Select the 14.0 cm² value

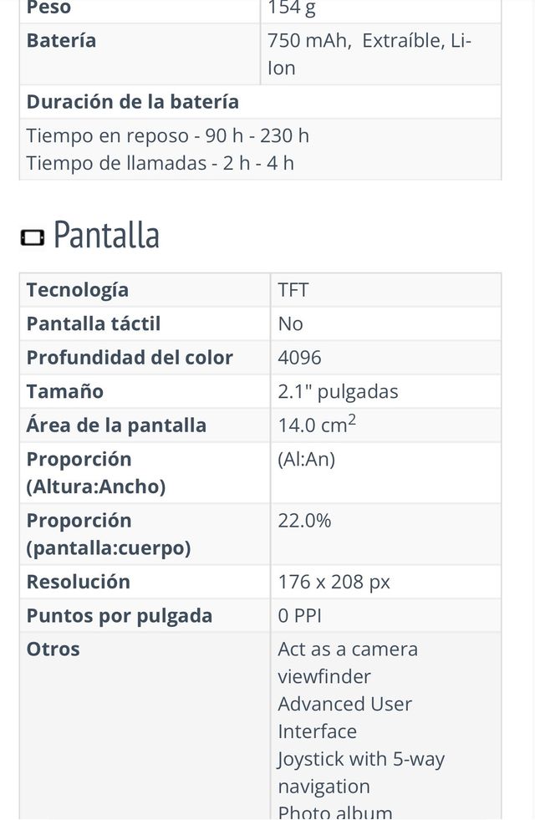tap(317, 425)
